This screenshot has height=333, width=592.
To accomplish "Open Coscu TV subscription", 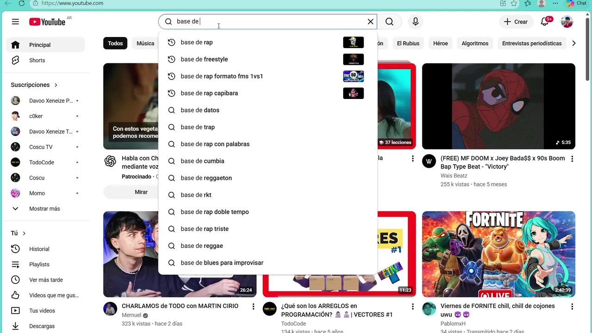I will pos(45,147).
